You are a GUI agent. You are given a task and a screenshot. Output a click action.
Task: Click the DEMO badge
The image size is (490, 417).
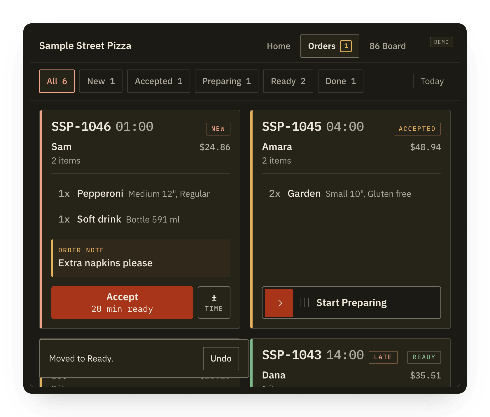click(x=441, y=42)
